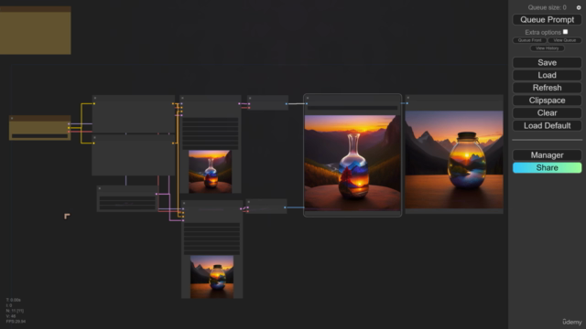
Task: Click the Load Default button
Action: [x=548, y=126]
